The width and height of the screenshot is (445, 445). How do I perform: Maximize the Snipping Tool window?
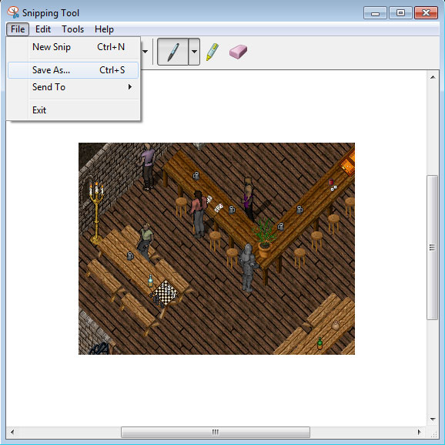click(400, 13)
